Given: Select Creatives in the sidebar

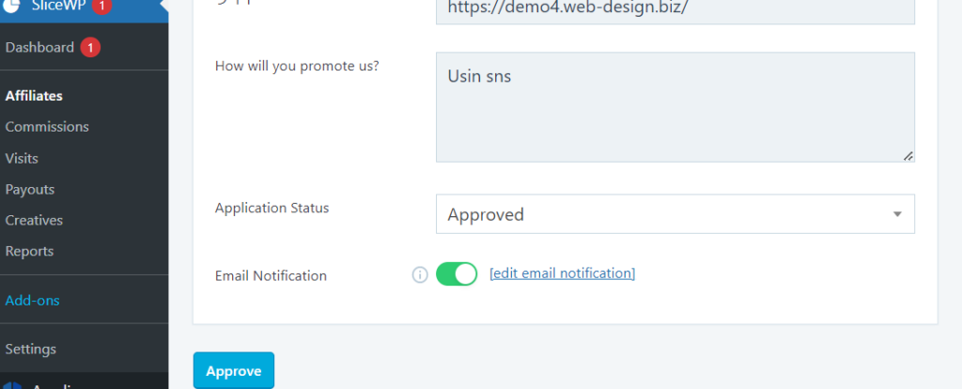Looking at the screenshot, I should (x=34, y=221).
